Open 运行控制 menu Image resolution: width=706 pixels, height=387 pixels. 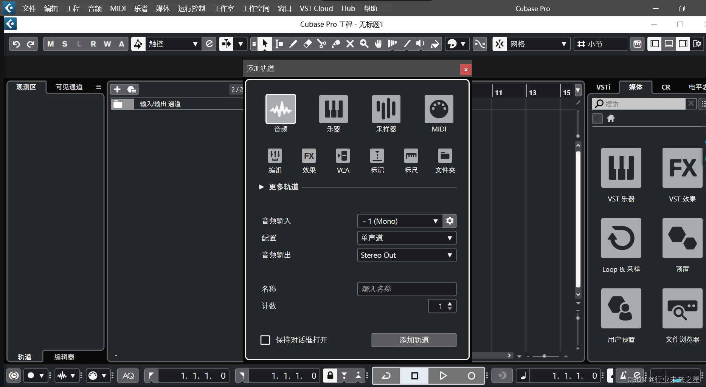pyautogui.click(x=191, y=8)
